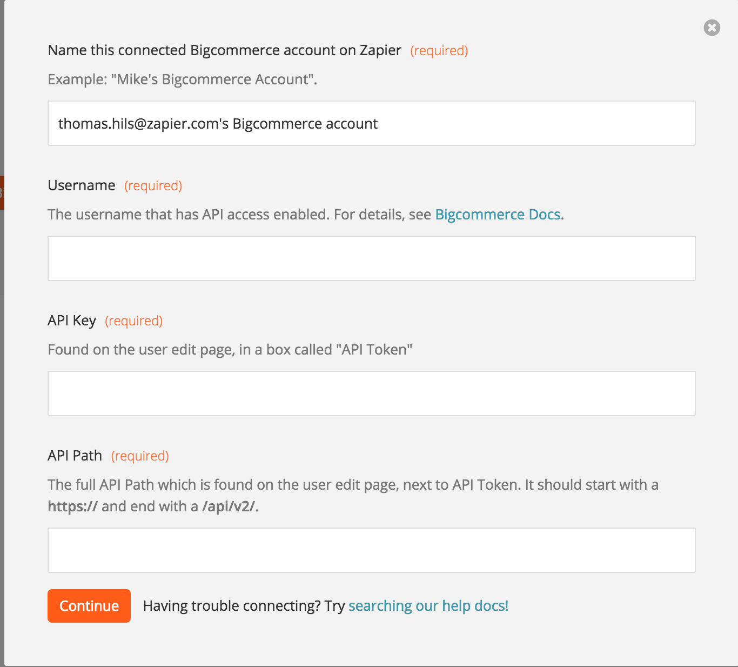Click the orange Continue button
Viewport: 738px width, 667px height.
tap(89, 606)
